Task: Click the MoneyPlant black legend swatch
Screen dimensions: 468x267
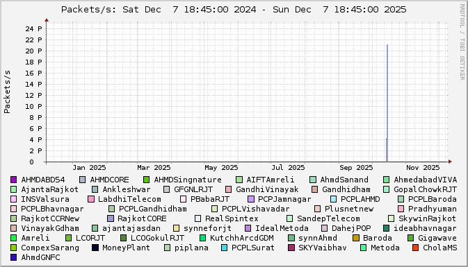Action: (x=95, y=248)
